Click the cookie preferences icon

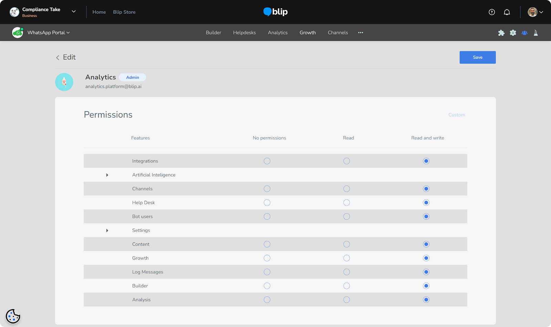pyautogui.click(x=13, y=316)
